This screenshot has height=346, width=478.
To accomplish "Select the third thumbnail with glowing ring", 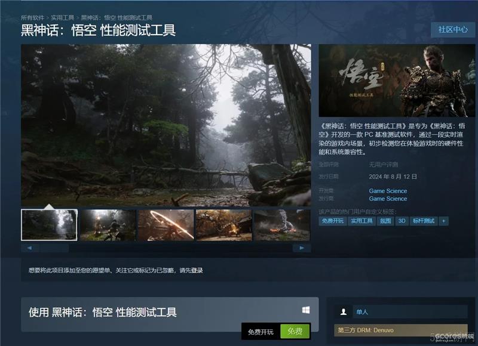I will pyautogui.click(x=166, y=225).
